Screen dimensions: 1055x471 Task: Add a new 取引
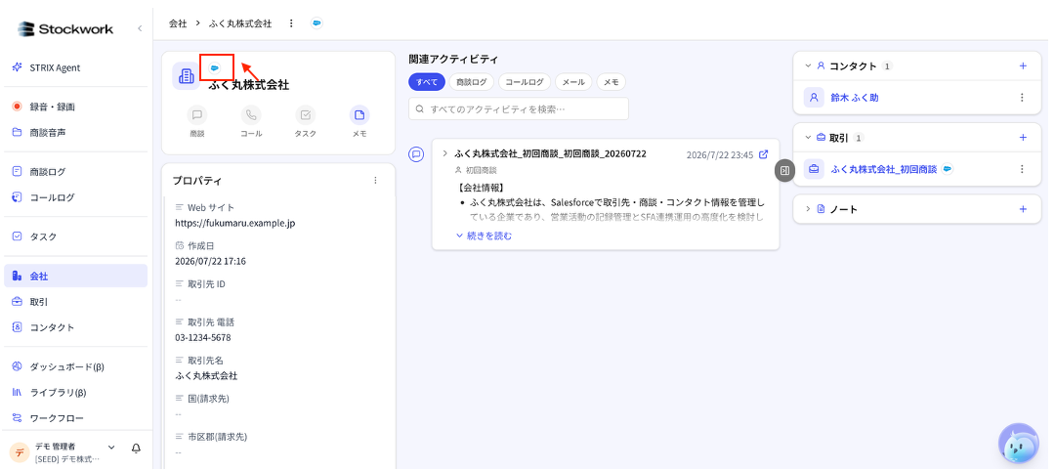[1023, 137]
